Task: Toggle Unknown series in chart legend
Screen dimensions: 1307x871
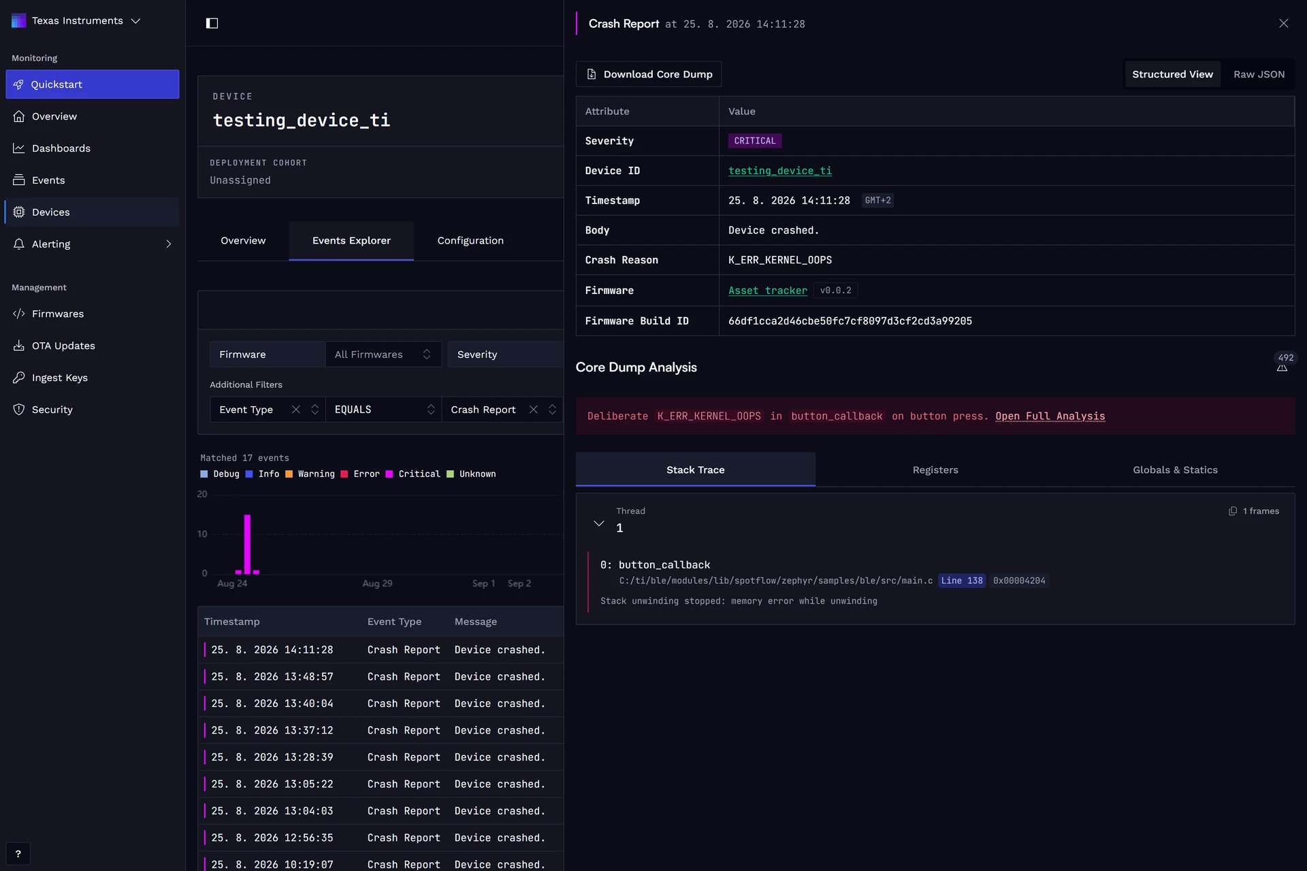Action: [471, 474]
